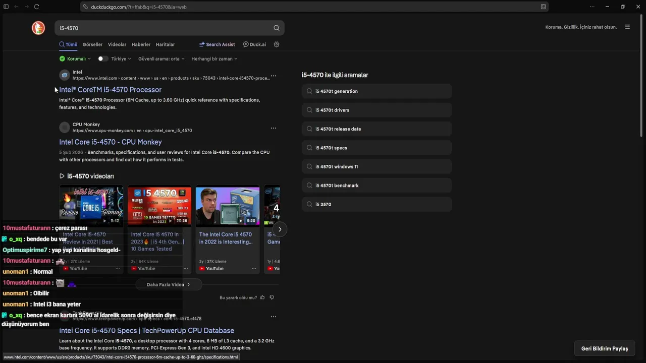Open 'The Intel Core i5 4570 in 2022' video title

[226, 238]
